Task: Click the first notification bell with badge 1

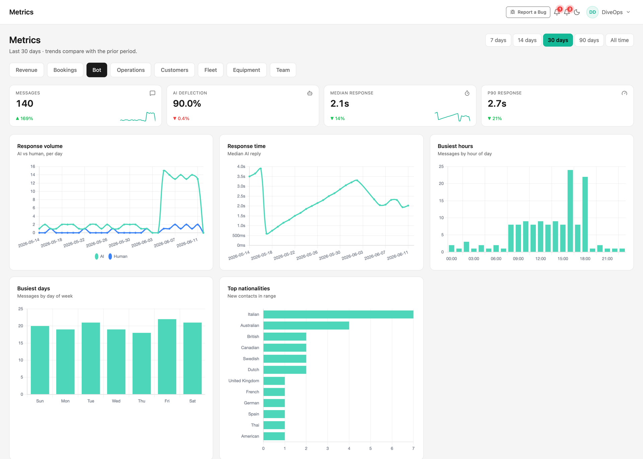Action: (557, 12)
